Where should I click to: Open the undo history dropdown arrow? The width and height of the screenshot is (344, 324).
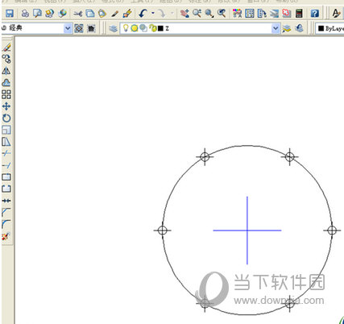[153, 13]
